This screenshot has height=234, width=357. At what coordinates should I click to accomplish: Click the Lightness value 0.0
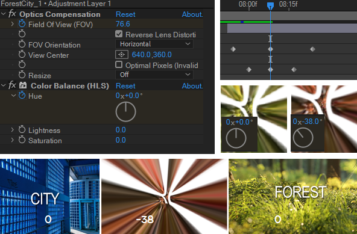(121, 130)
